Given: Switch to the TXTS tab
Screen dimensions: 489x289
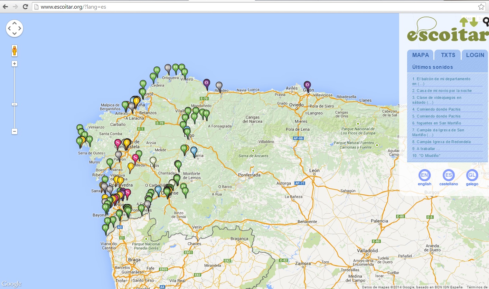Looking at the screenshot, I should click(x=448, y=55).
